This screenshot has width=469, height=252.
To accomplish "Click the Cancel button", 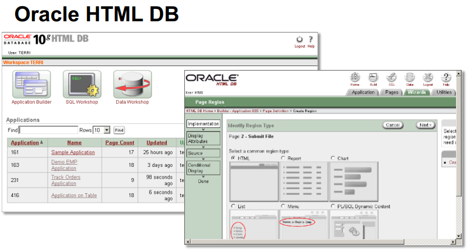I will pos(393,125).
